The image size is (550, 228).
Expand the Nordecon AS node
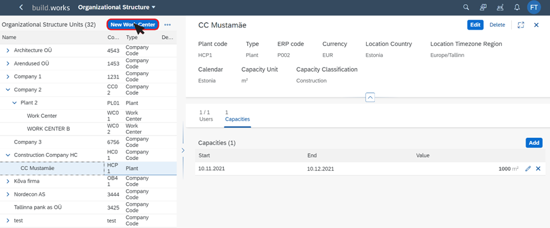[8, 195]
